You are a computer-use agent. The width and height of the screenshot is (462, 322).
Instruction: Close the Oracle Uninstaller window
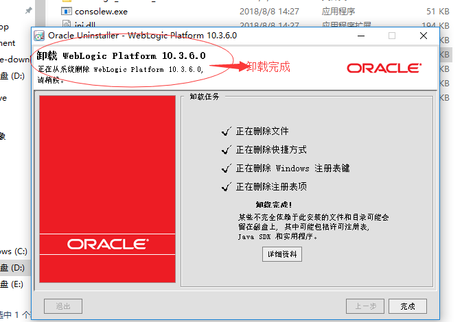tap(424, 36)
